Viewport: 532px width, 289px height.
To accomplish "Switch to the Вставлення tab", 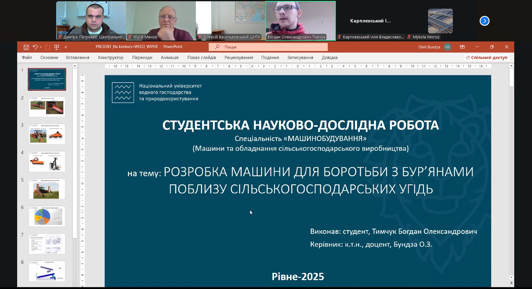I will [78, 58].
